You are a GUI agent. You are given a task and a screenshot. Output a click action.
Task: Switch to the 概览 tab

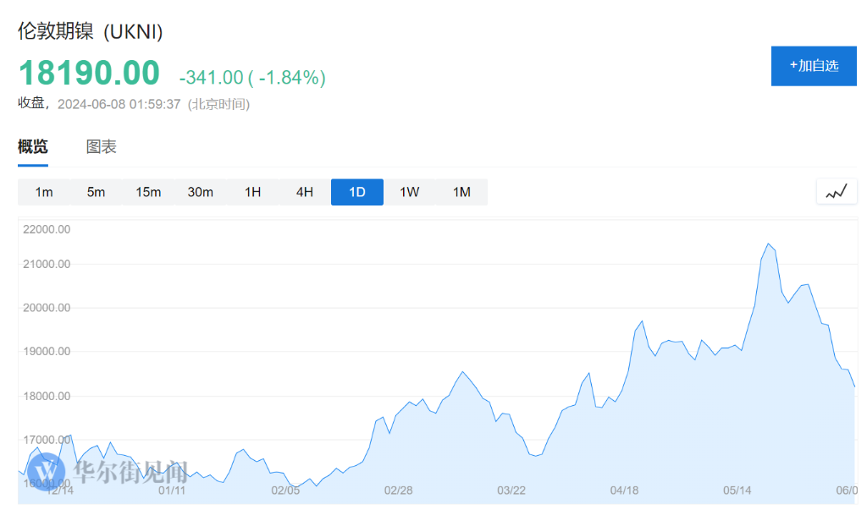click(33, 147)
